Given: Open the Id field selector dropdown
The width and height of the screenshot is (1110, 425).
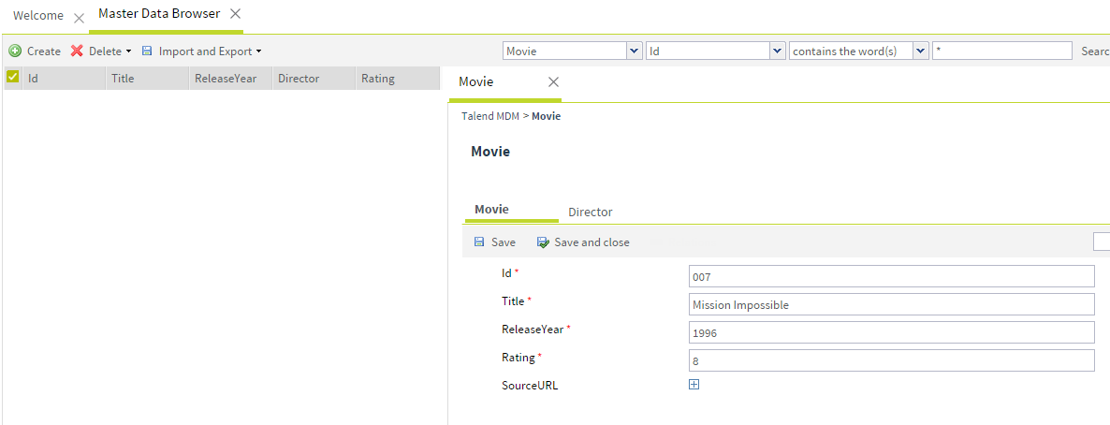Looking at the screenshot, I should coord(777,51).
